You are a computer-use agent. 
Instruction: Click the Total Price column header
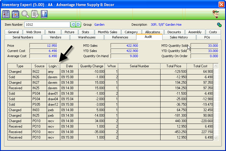pyautogui.click(x=174, y=66)
